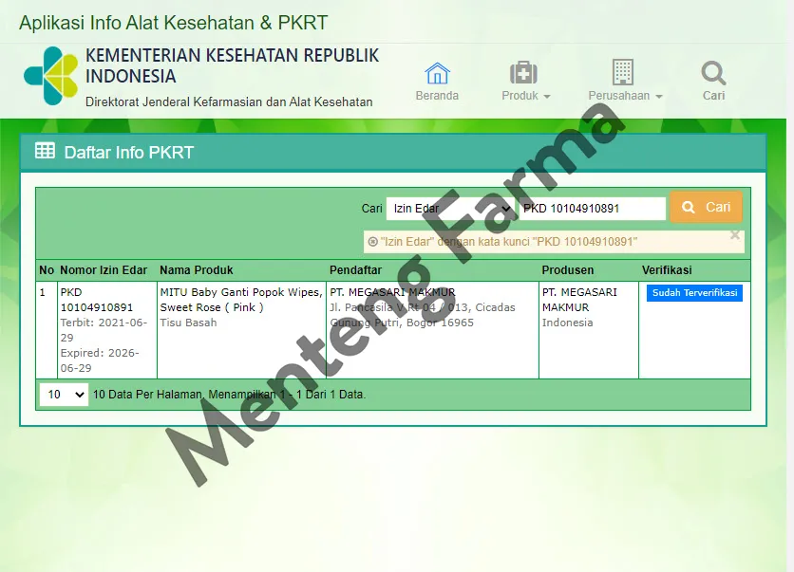Image resolution: width=794 pixels, height=572 pixels.
Task: Click the Nama Produk column header
Action: [197, 270]
